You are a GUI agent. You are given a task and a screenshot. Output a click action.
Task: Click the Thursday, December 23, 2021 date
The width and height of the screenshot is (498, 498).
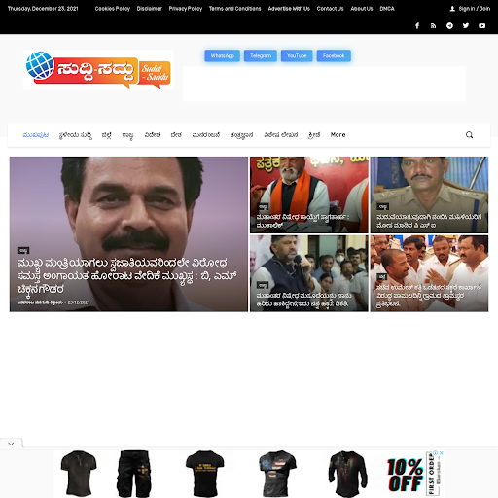43,9
